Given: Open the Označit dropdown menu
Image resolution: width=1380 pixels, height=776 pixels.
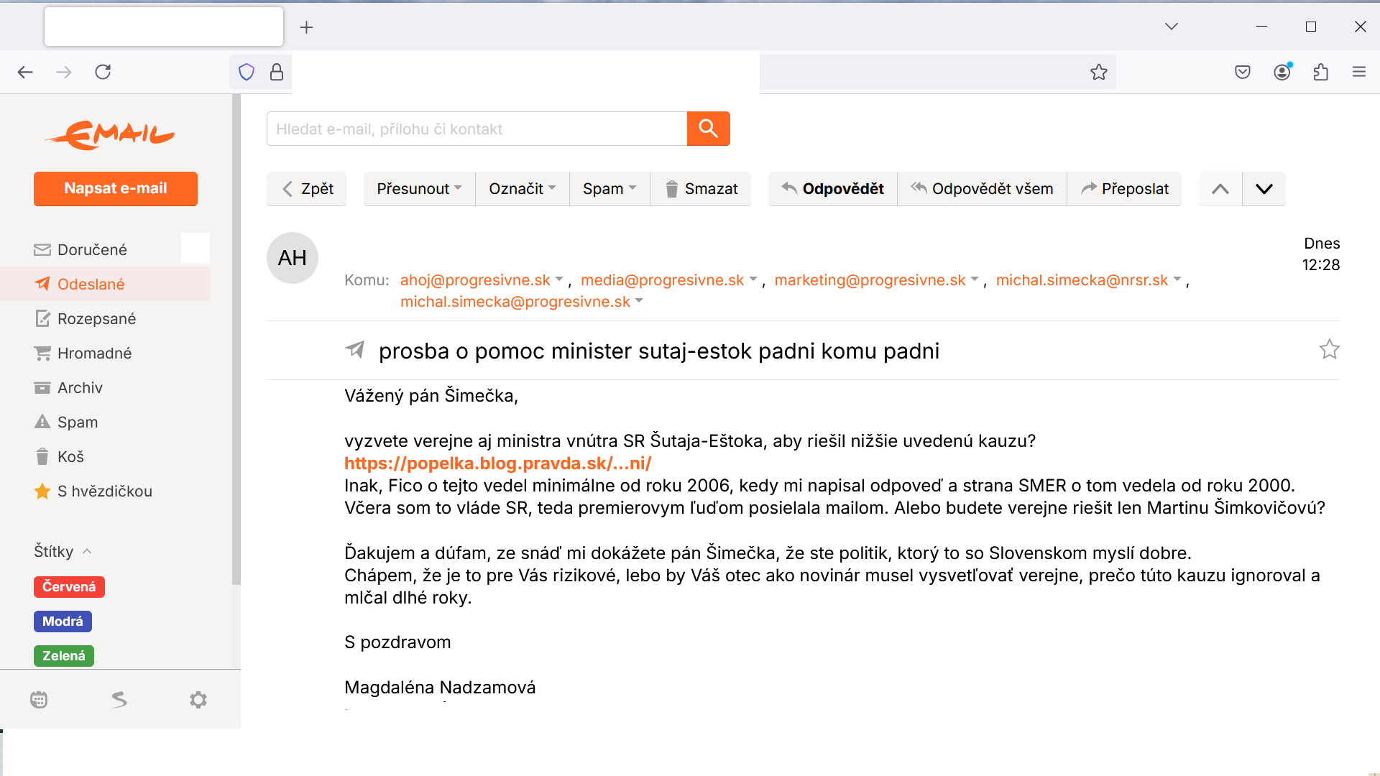Looking at the screenshot, I should pos(522,189).
